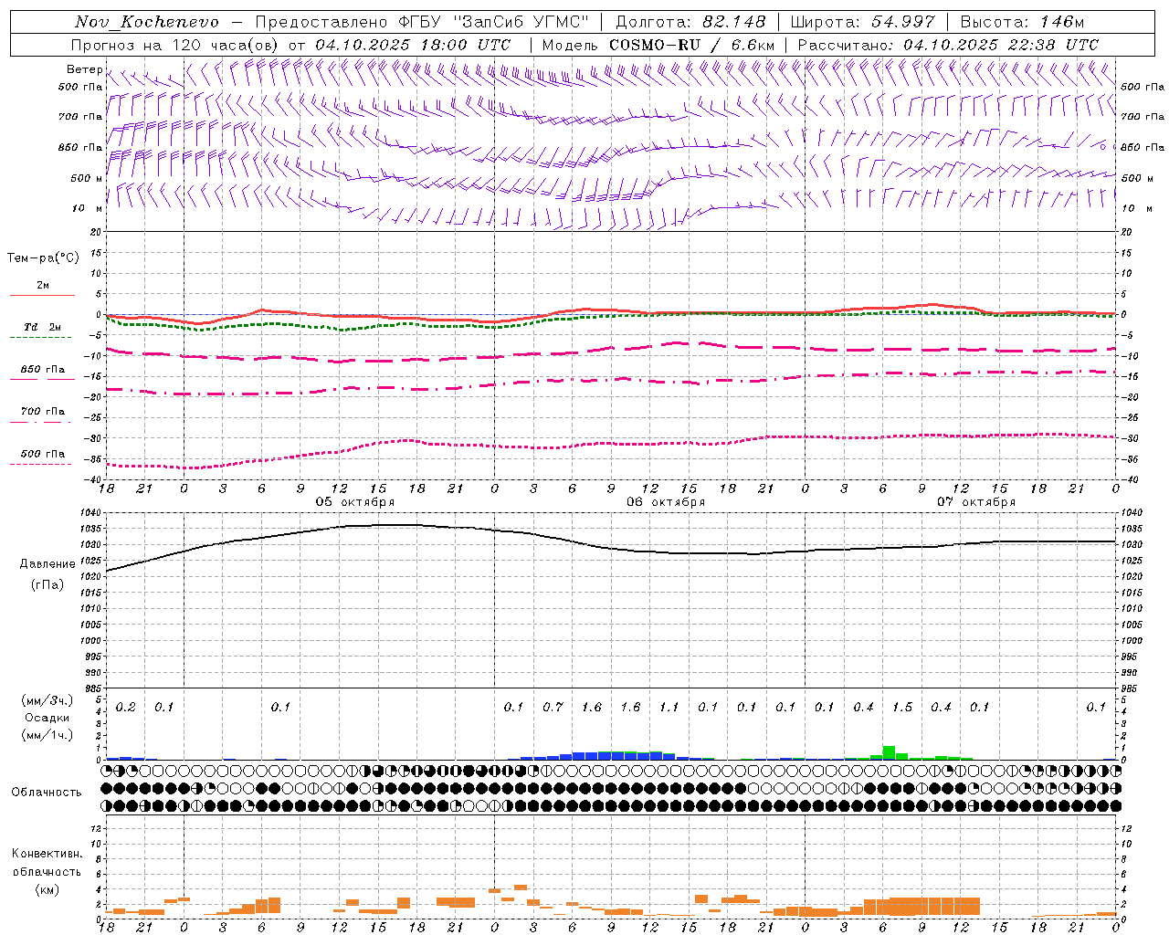
Task: Click the Тем-ра(°C) axis title
Action: 43,258
